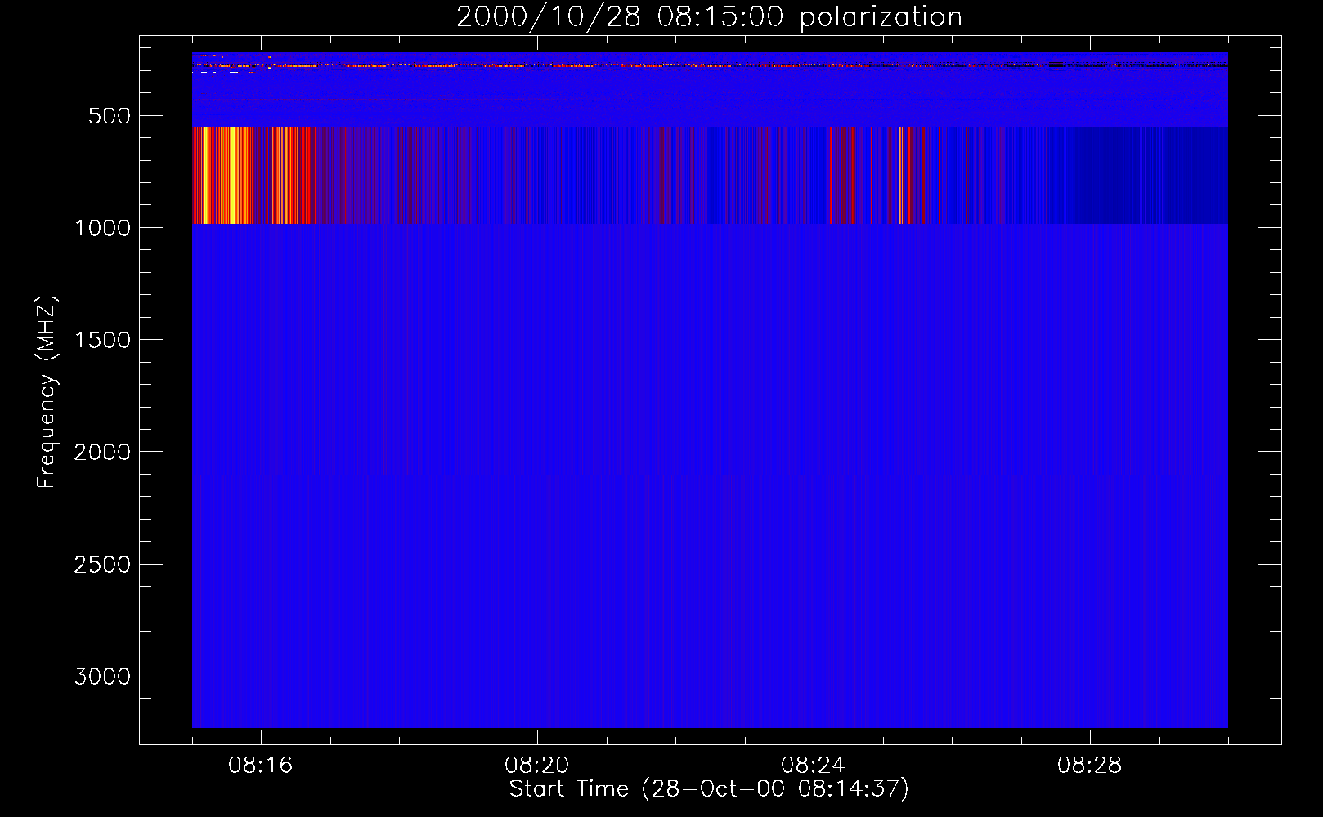Click the "Frequency (MHZ)" axis label
Image resolution: width=1323 pixels, height=817 pixels.
(47, 392)
